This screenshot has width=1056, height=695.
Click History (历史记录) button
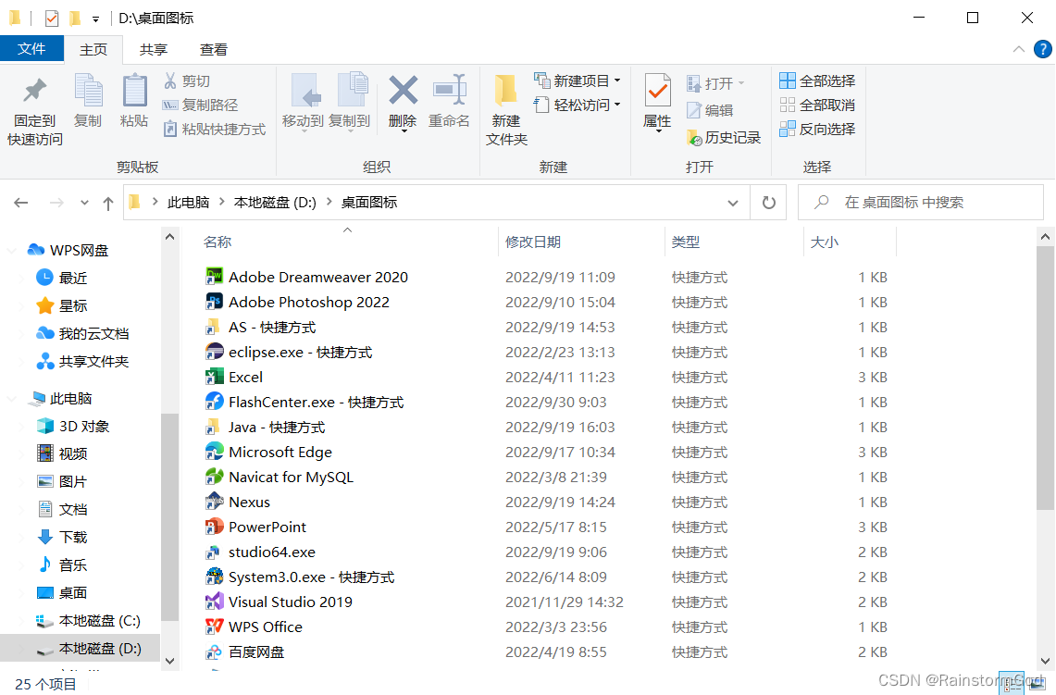[x=724, y=137]
